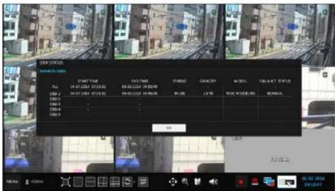
Task: Click the Disk Status dialog title
Action: point(51,63)
